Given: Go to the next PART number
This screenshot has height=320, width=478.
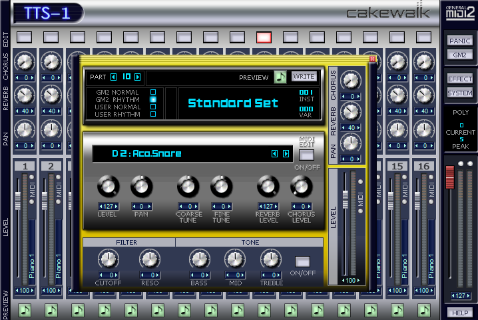Looking at the screenshot, I should coord(138,77).
